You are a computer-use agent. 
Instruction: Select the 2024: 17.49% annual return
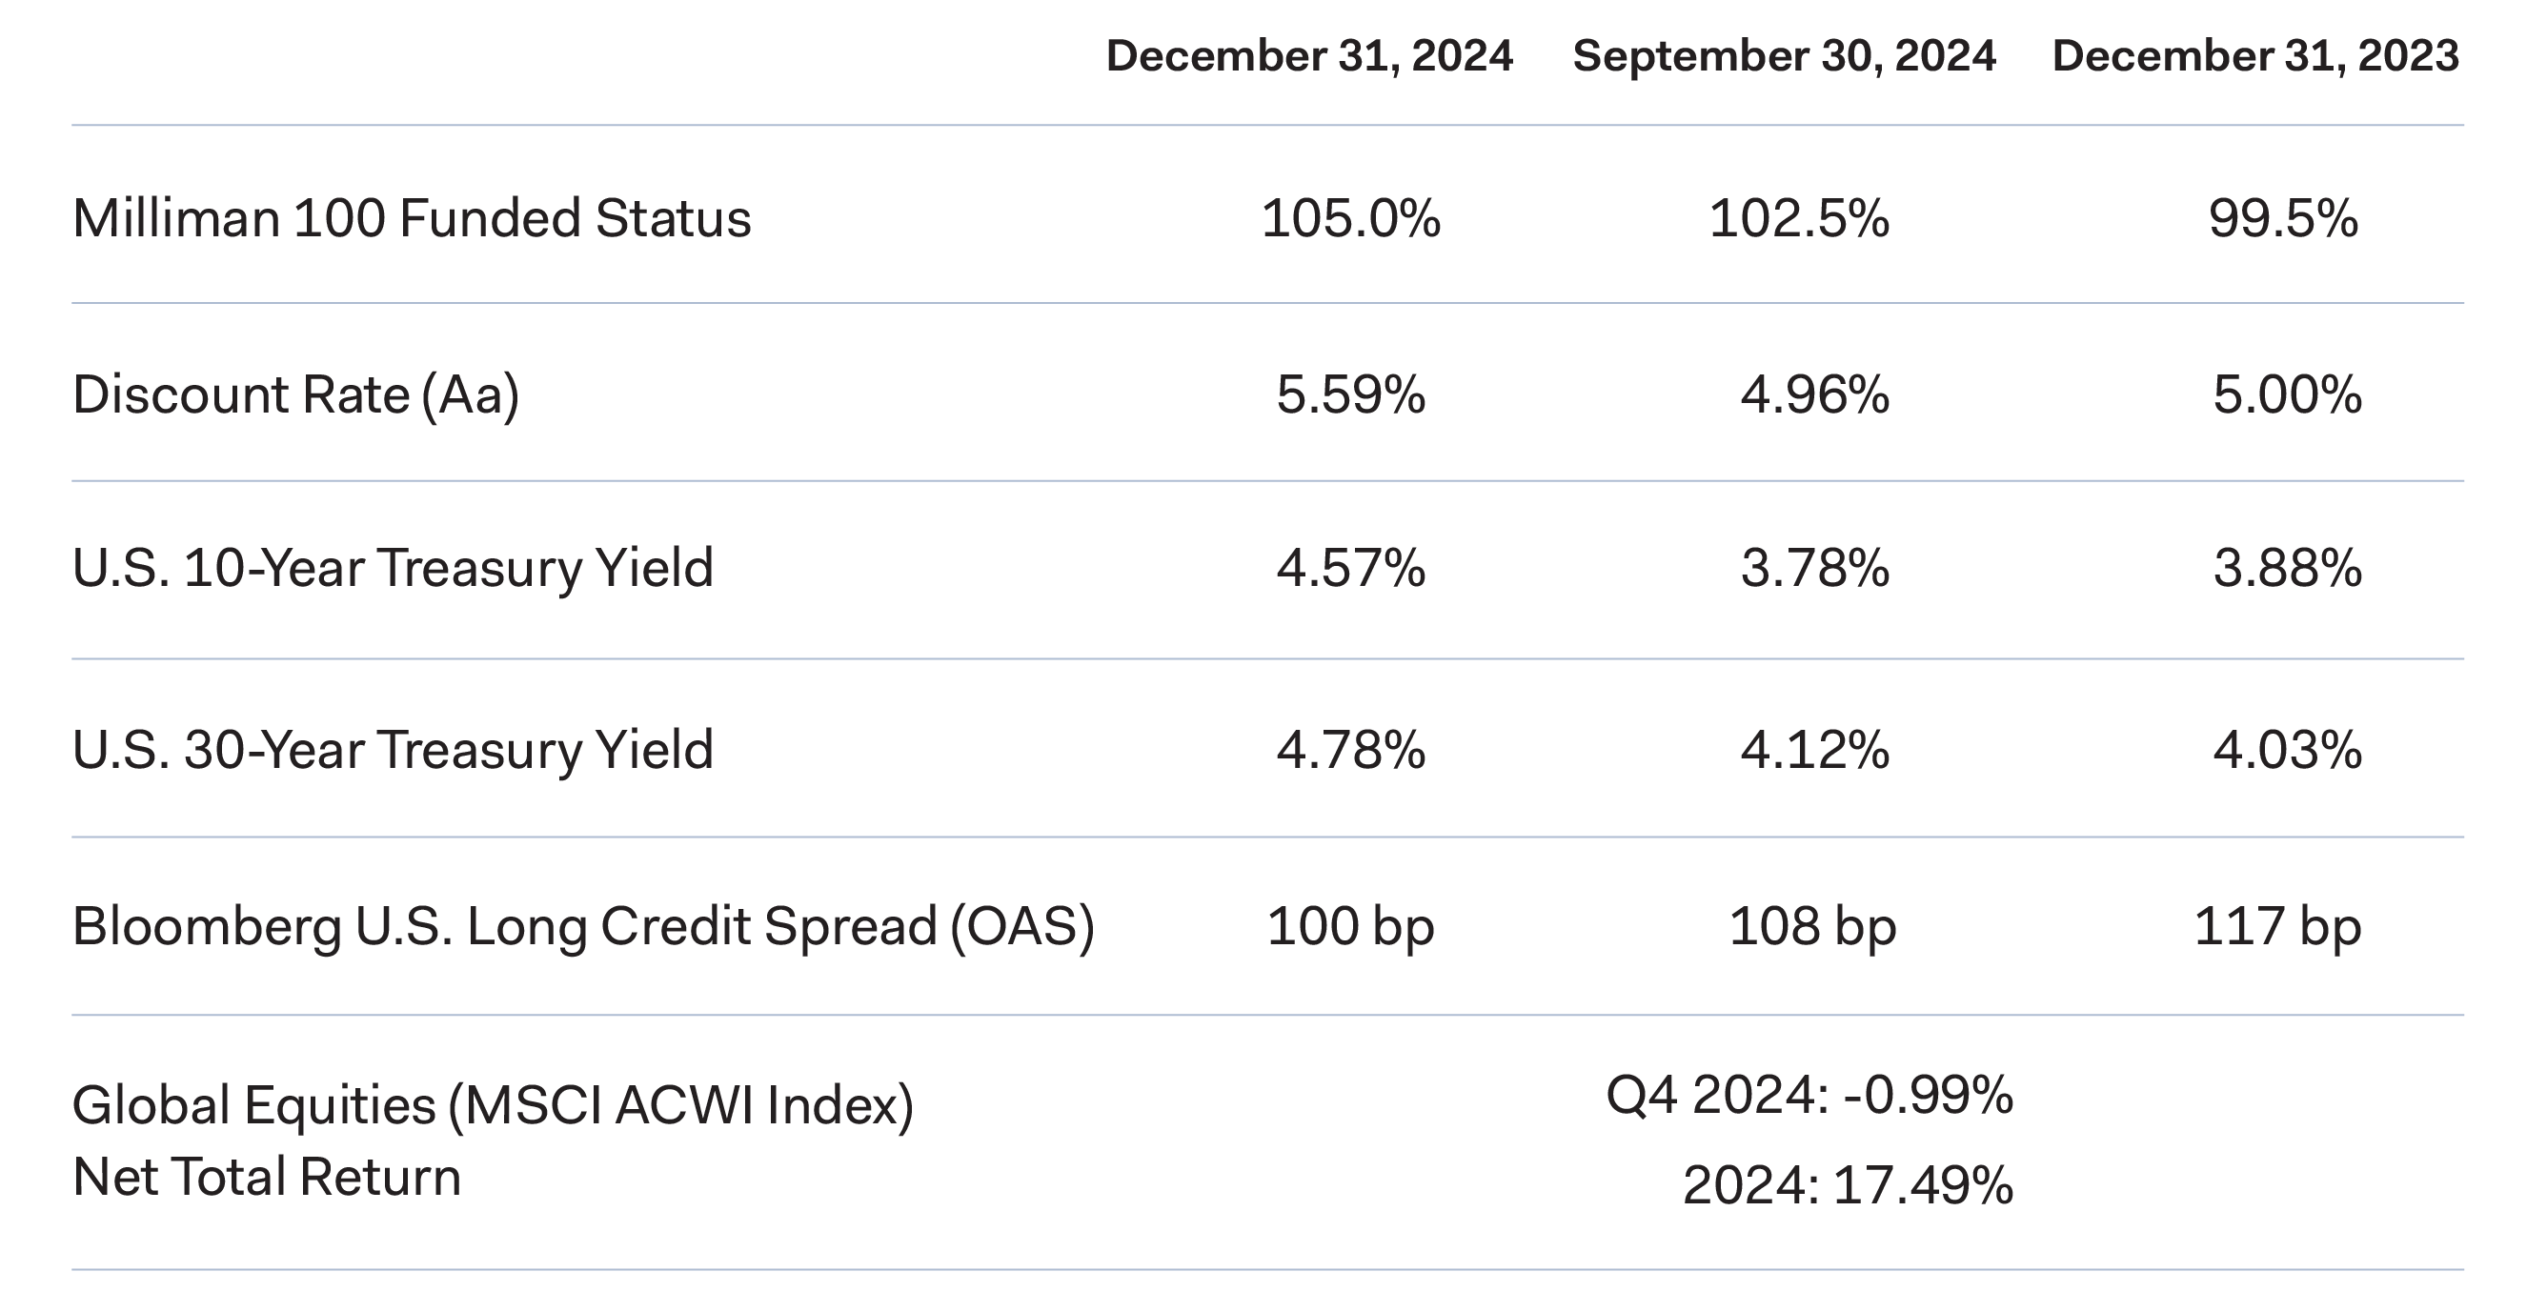point(1847,1184)
